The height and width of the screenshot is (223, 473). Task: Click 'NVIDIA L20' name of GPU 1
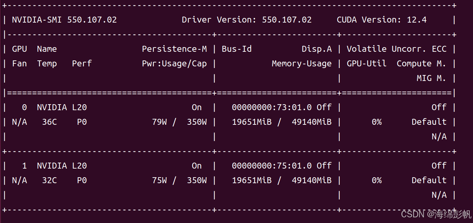pyautogui.click(x=62, y=166)
